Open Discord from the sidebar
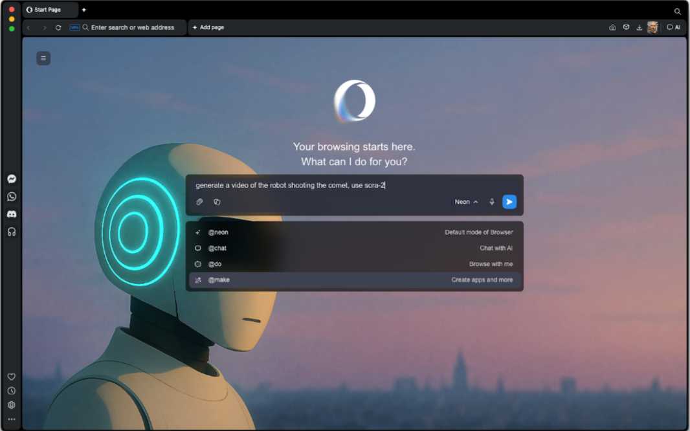 coord(11,214)
